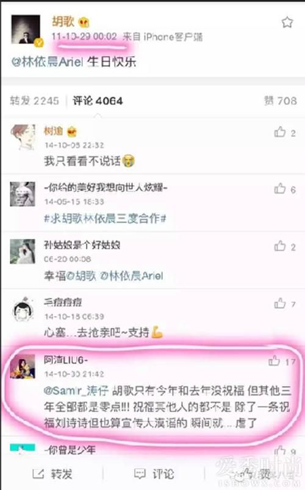Select the 评论 4064 tab
This screenshot has height=490, width=305.
click(x=98, y=101)
